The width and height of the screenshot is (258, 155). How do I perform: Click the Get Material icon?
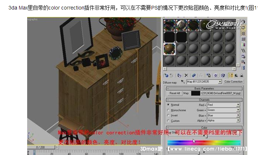[166, 75]
